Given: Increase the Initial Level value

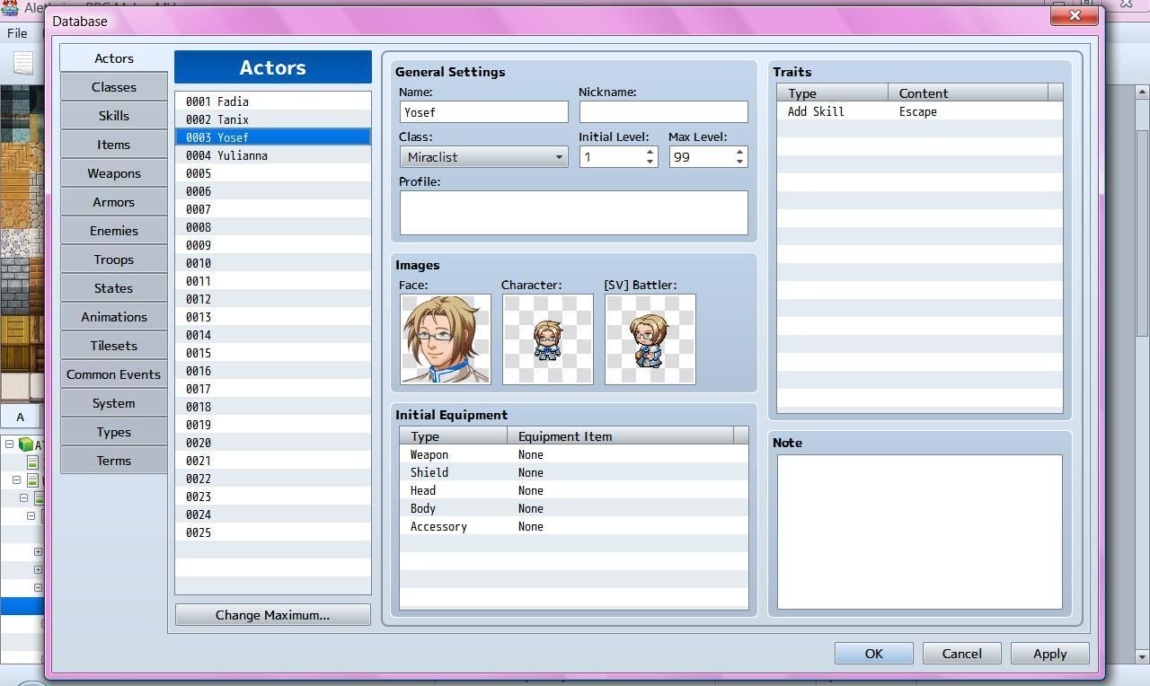Looking at the screenshot, I should [x=650, y=152].
